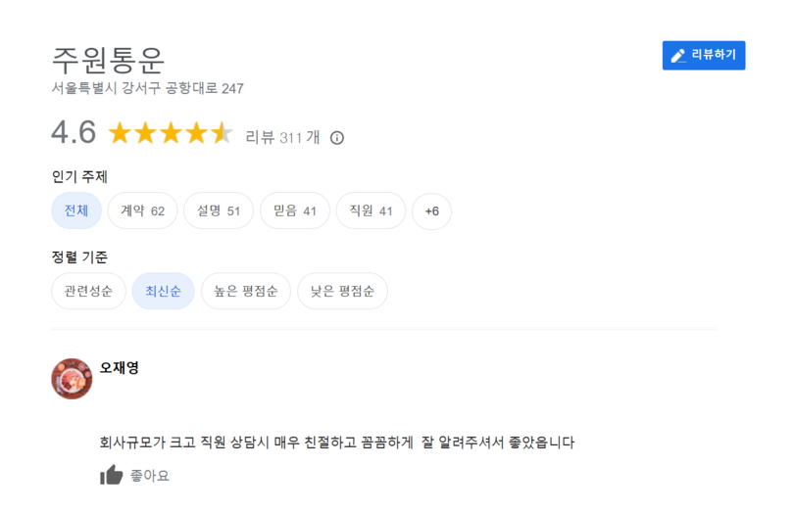Click the thumbs-up 좋아요 icon
The width and height of the screenshot is (794, 512).
click(112, 475)
